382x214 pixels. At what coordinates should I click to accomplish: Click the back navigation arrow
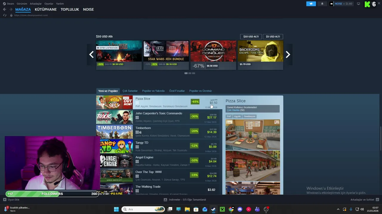coord(4,10)
